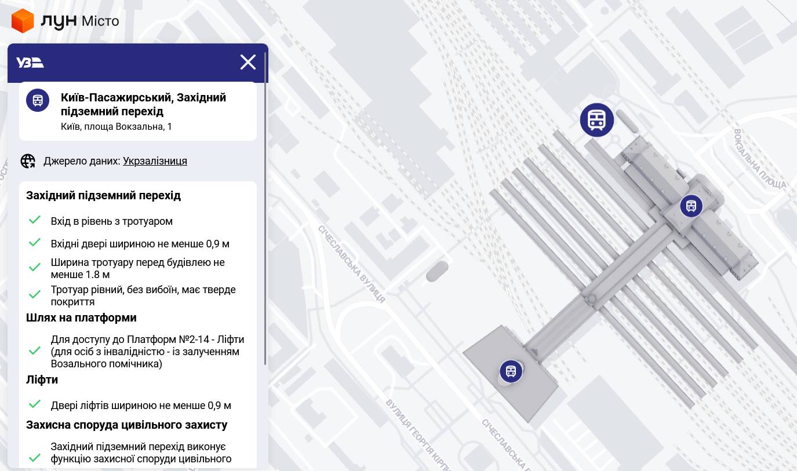Click the Західний підземний перехід section heading

[x=103, y=195]
